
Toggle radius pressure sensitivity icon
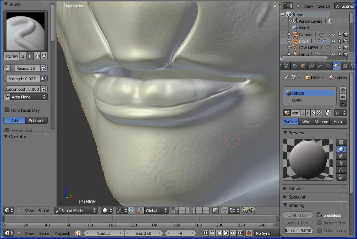click(44, 68)
